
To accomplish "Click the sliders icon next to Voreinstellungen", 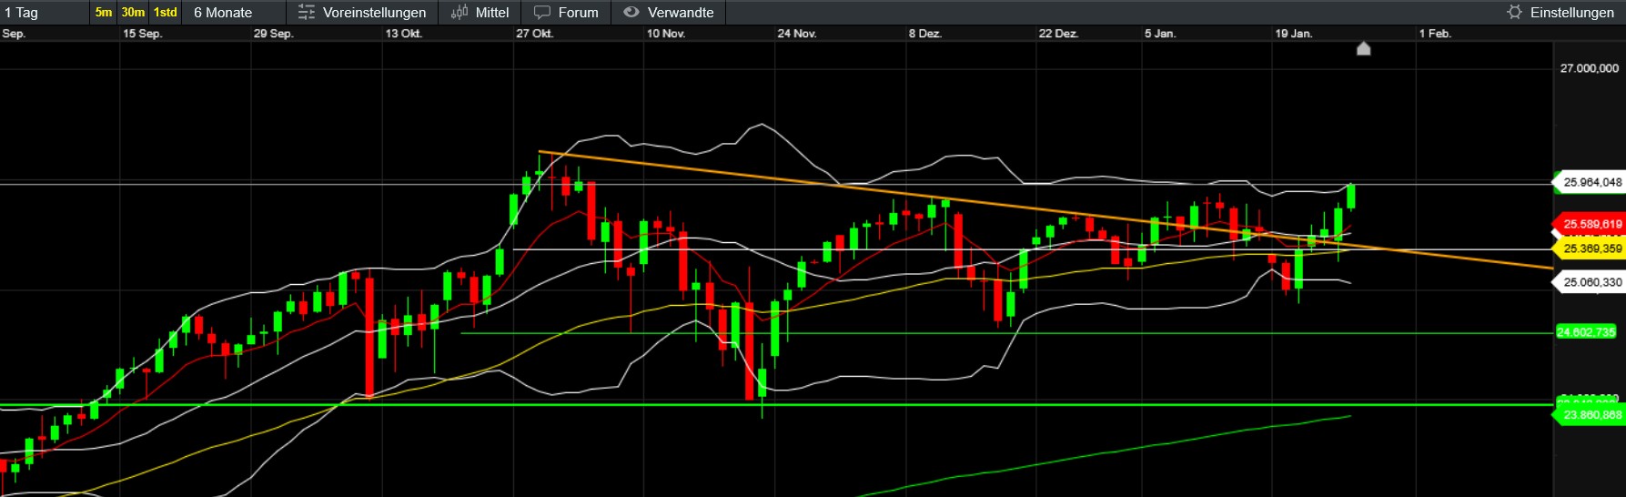I will [x=307, y=13].
